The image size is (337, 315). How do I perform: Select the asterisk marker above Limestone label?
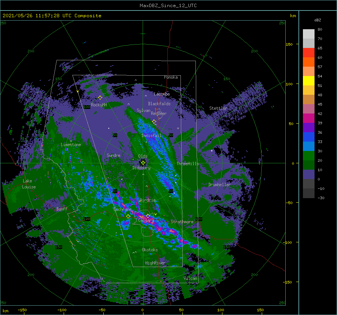pyautogui.click(x=71, y=141)
